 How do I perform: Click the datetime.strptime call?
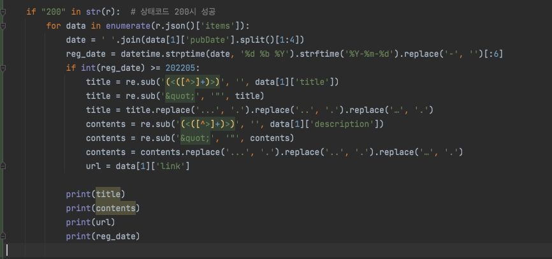coord(163,54)
